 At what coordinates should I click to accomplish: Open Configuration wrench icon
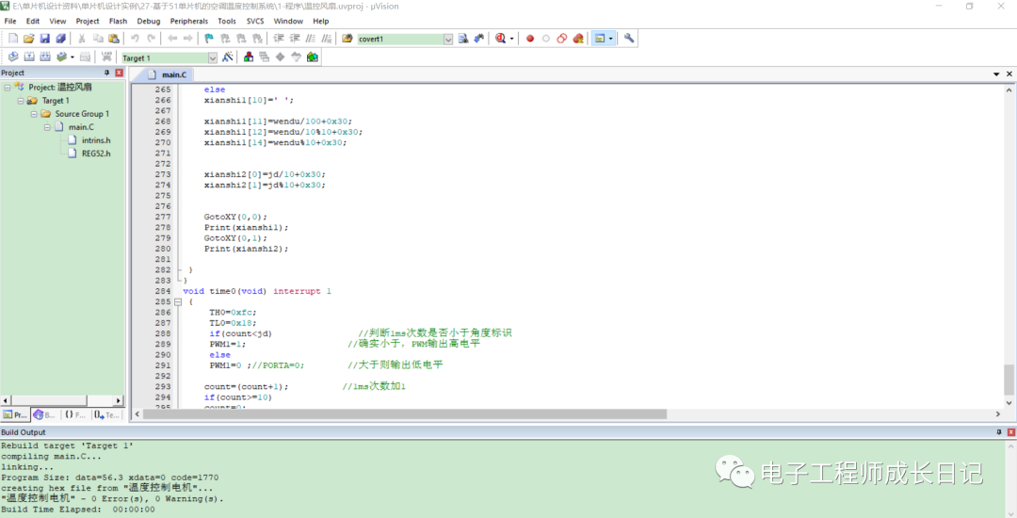click(629, 39)
